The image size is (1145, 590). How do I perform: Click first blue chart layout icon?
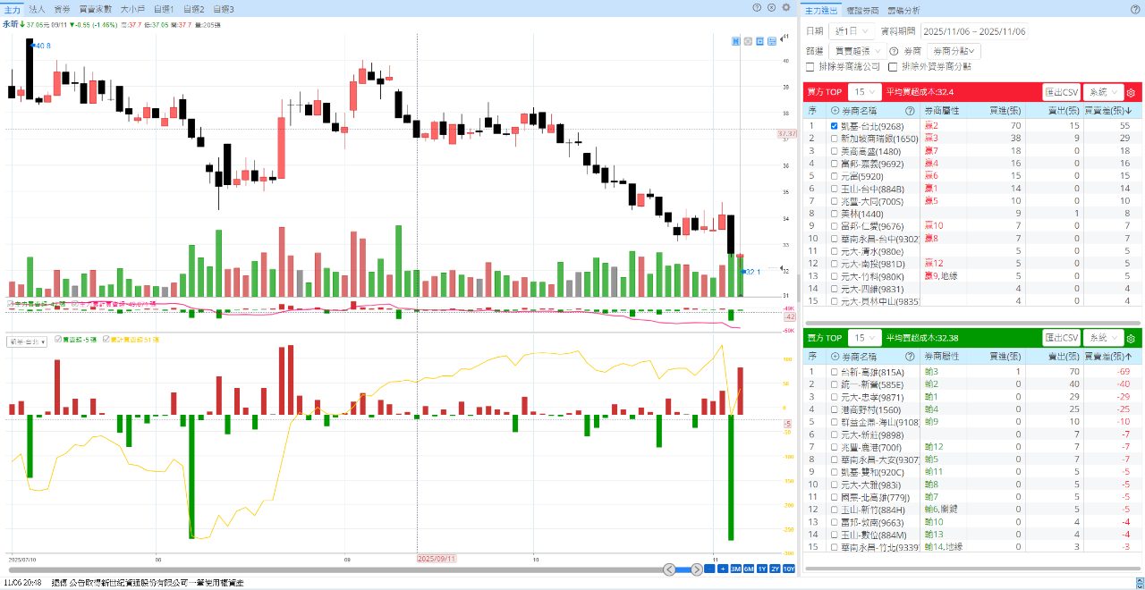(x=736, y=41)
